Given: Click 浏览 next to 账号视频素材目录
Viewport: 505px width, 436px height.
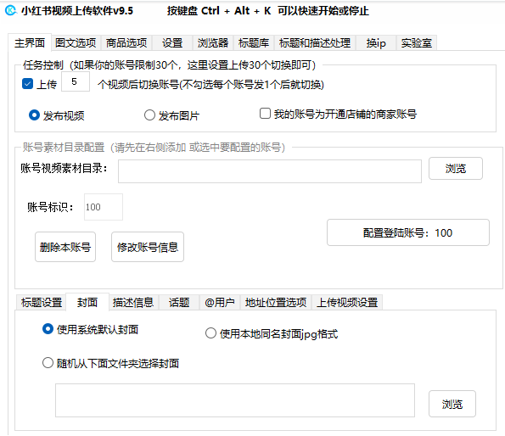Looking at the screenshot, I should [456, 168].
